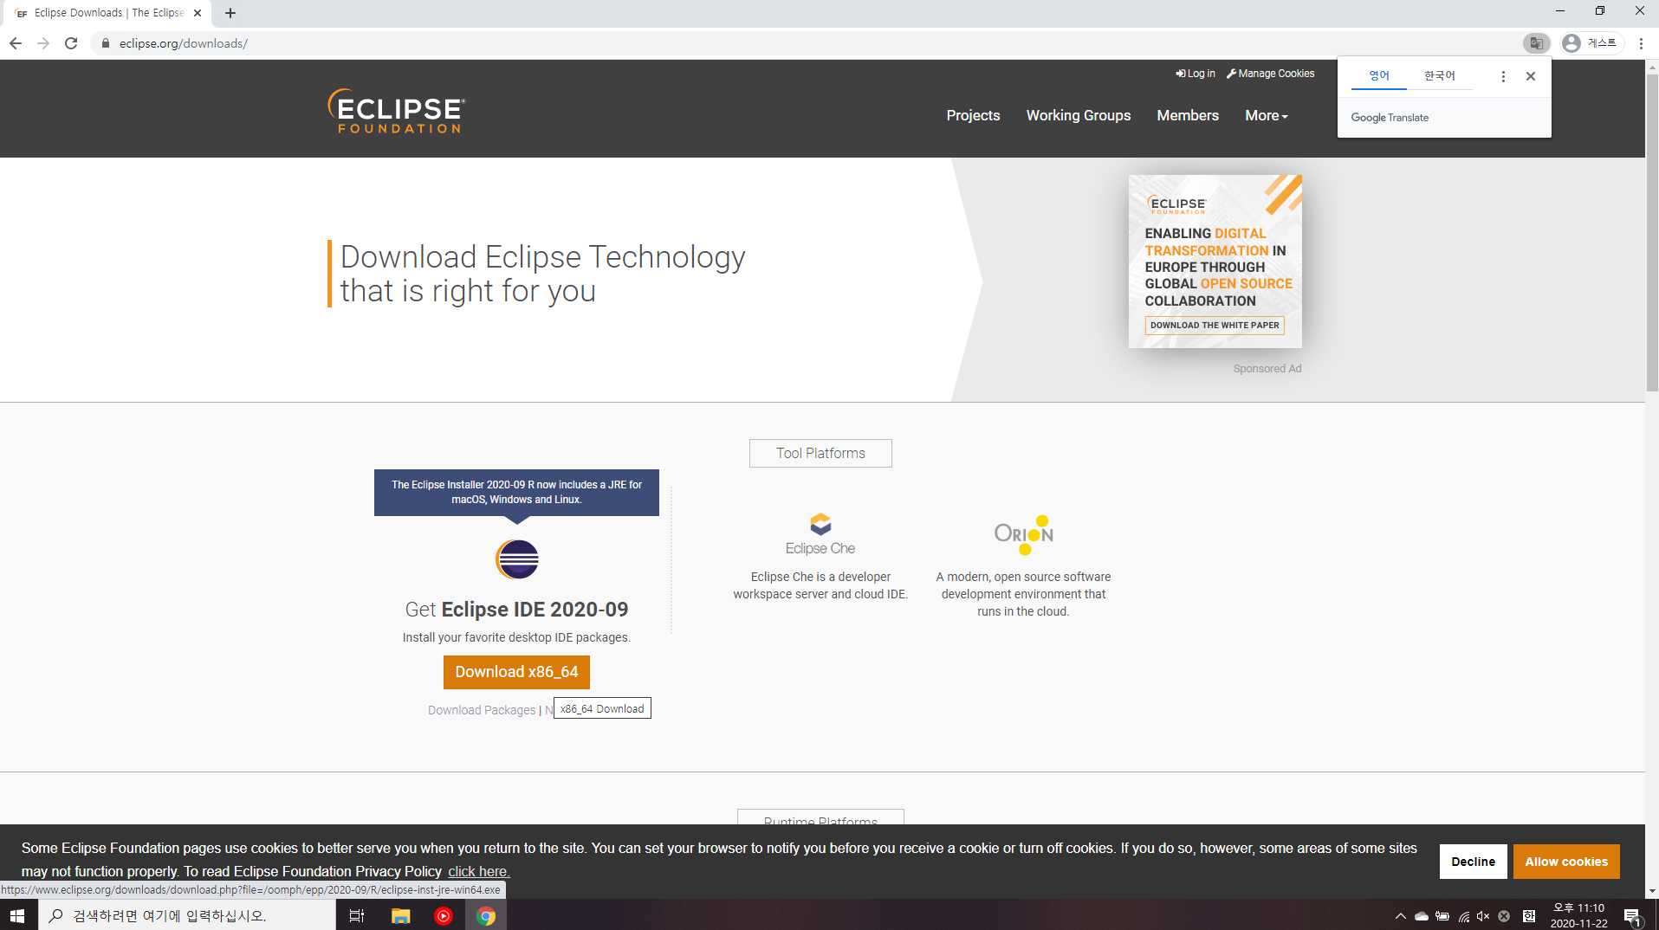1659x930 pixels.
Task: Click the Log in link
Action: pyautogui.click(x=1196, y=74)
